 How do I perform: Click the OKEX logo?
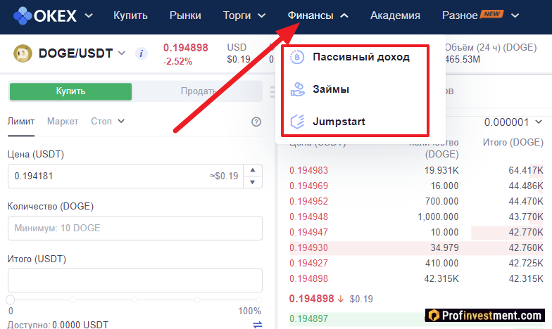(x=45, y=15)
